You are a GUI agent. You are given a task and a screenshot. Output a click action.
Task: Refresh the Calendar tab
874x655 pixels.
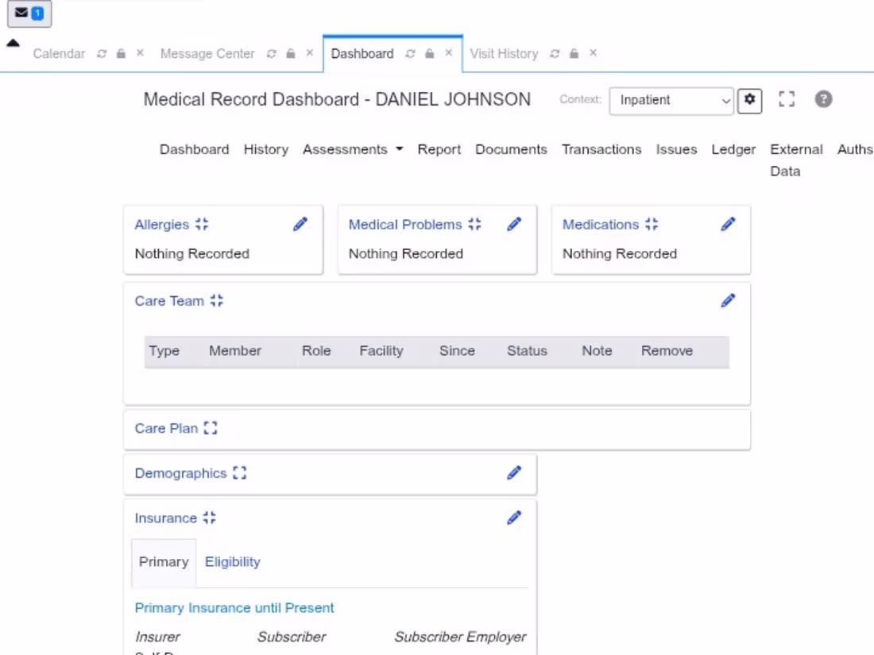[x=102, y=53]
